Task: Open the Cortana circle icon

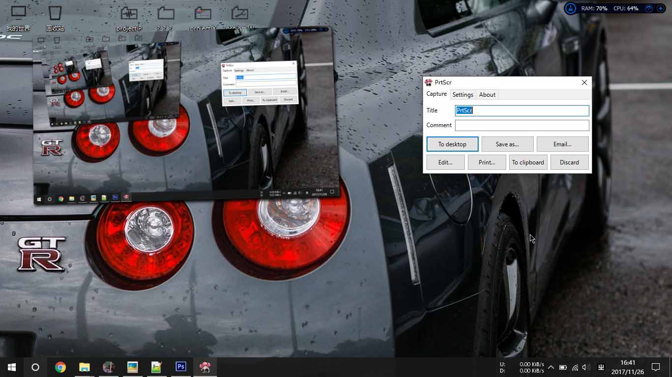Action: click(x=35, y=367)
